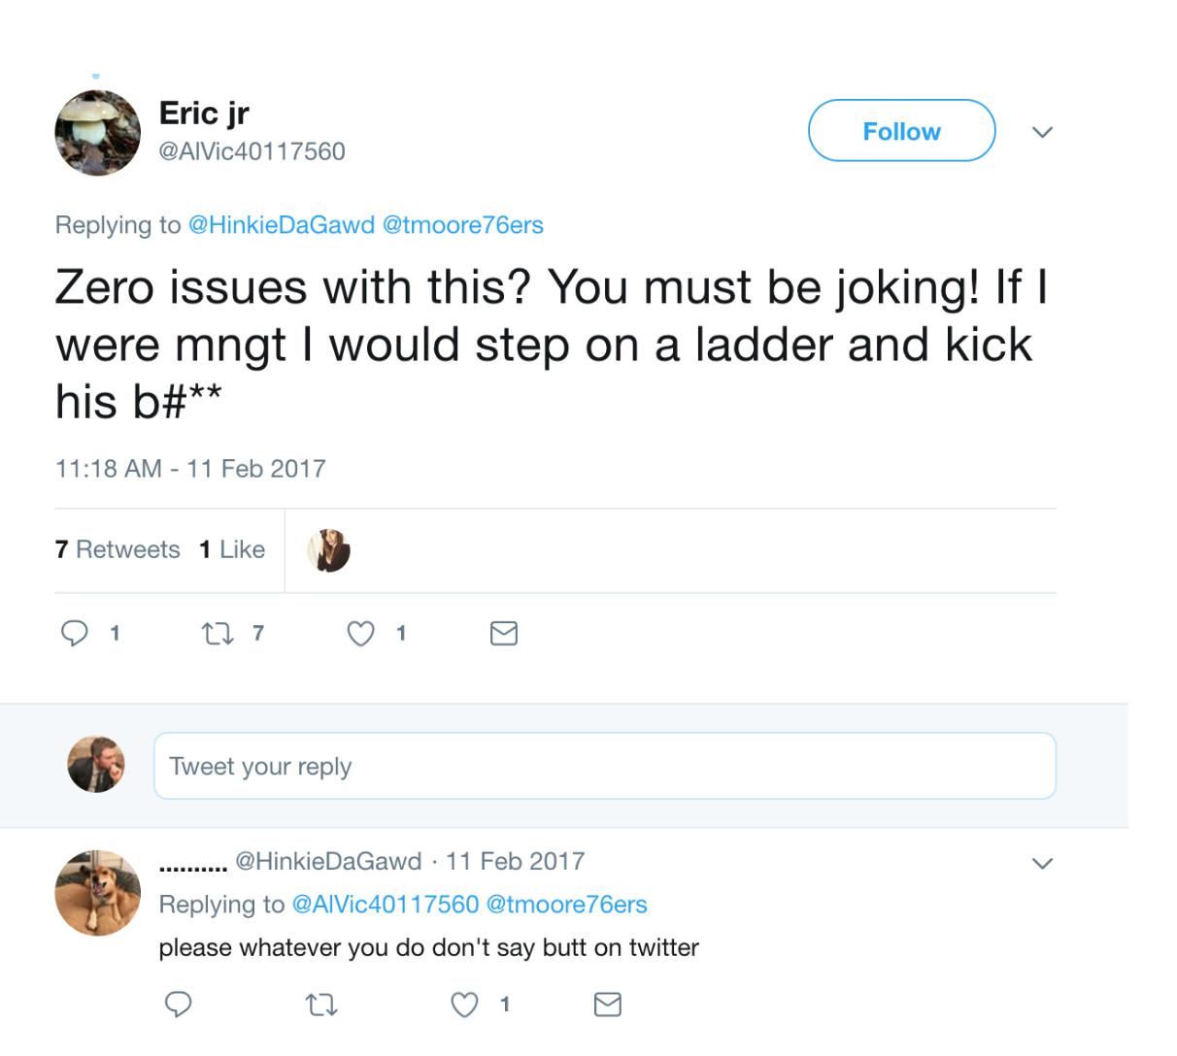Open the avatar of the user who liked
Image resolution: width=1177 pixels, height=1056 pixels.
tap(328, 550)
